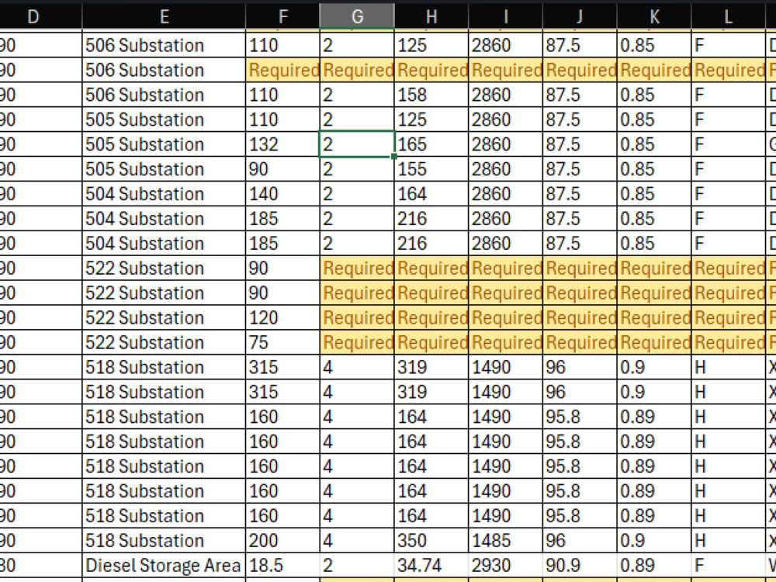The width and height of the screenshot is (776, 582).
Task: Select column header E
Action: coord(164,17)
